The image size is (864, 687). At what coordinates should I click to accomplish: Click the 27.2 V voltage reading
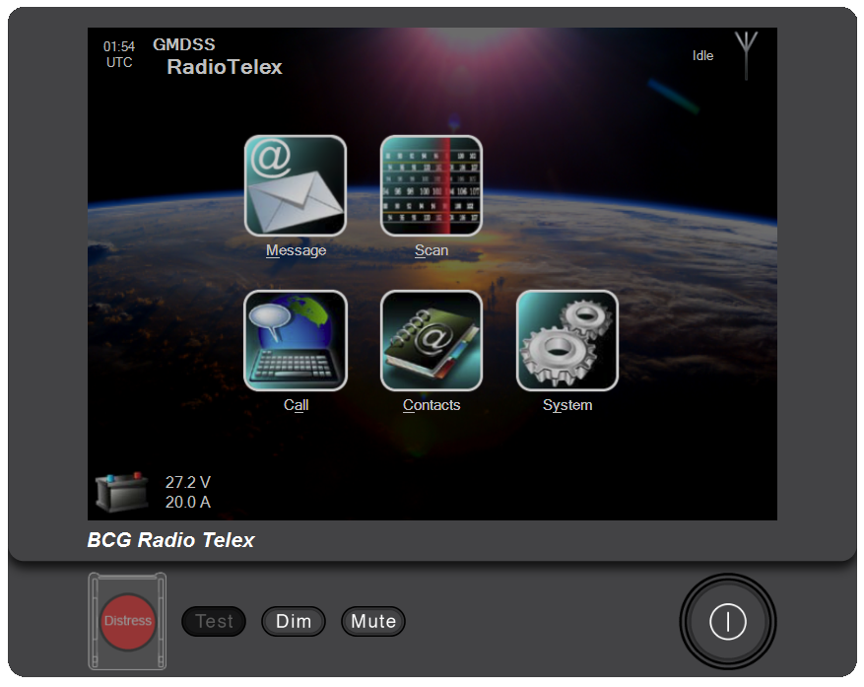(187, 482)
